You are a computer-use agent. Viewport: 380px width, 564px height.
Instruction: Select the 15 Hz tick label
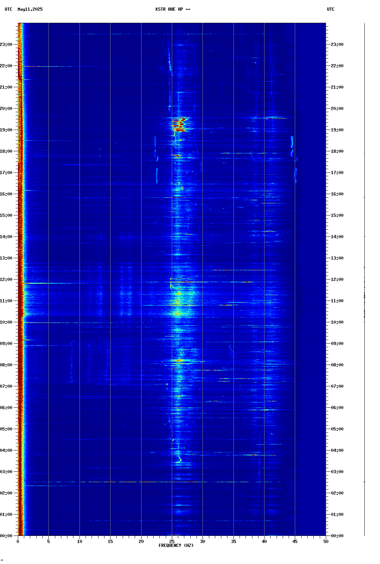pyautogui.click(x=110, y=541)
